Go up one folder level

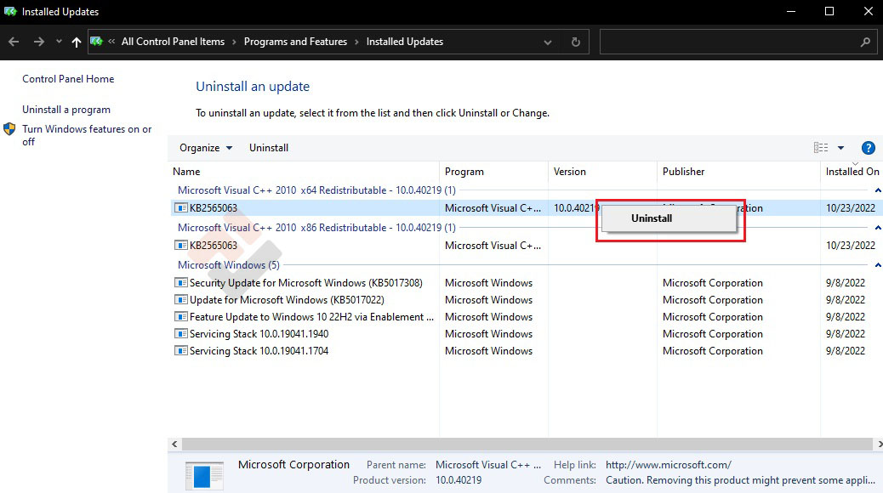click(77, 42)
